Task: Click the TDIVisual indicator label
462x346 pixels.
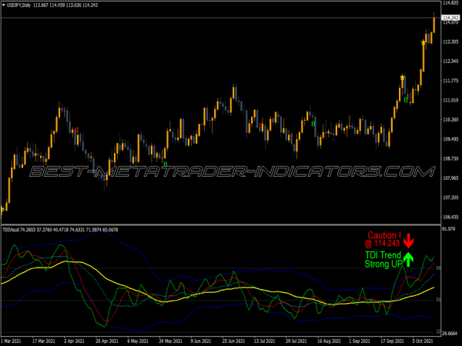Action: click(12, 228)
